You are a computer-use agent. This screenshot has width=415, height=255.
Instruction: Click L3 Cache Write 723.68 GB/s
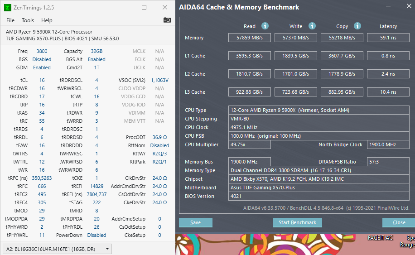[296, 92]
